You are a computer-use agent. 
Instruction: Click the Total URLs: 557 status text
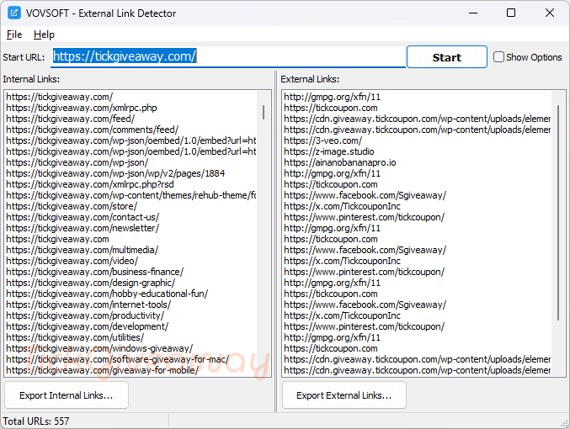[x=36, y=421]
